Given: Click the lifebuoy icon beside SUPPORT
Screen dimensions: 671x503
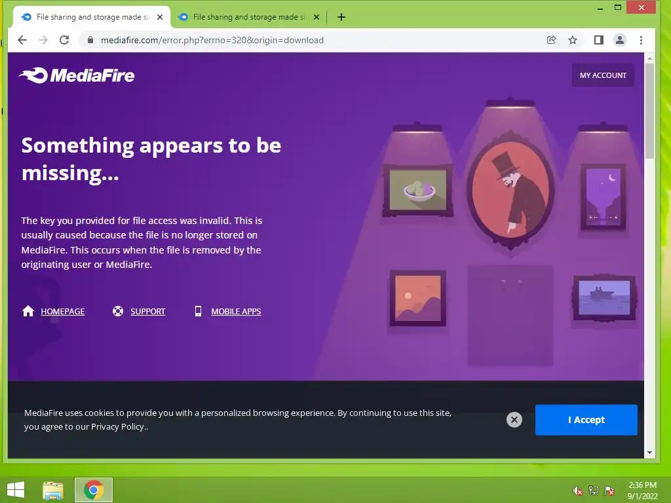Looking at the screenshot, I should pyautogui.click(x=118, y=311).
